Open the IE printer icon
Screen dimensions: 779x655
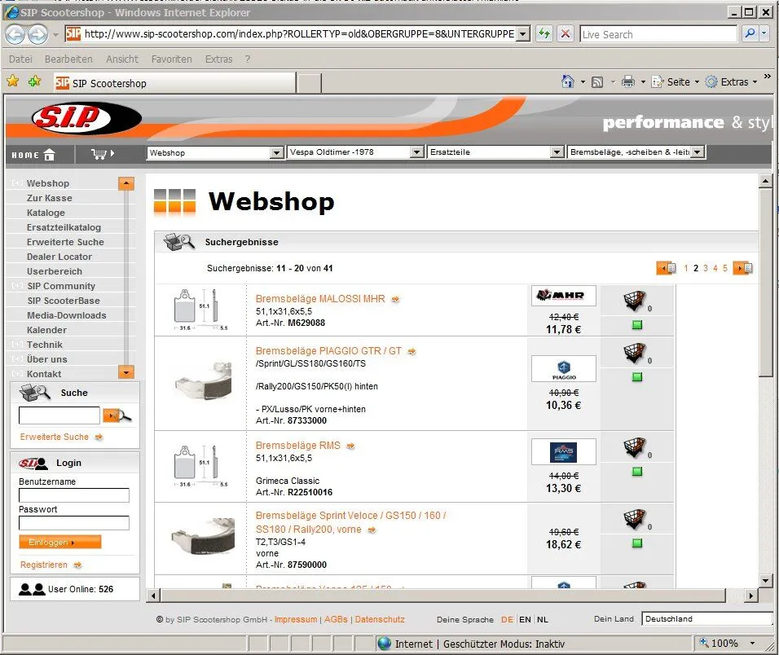pyautogui.click(x=628, y=82)
